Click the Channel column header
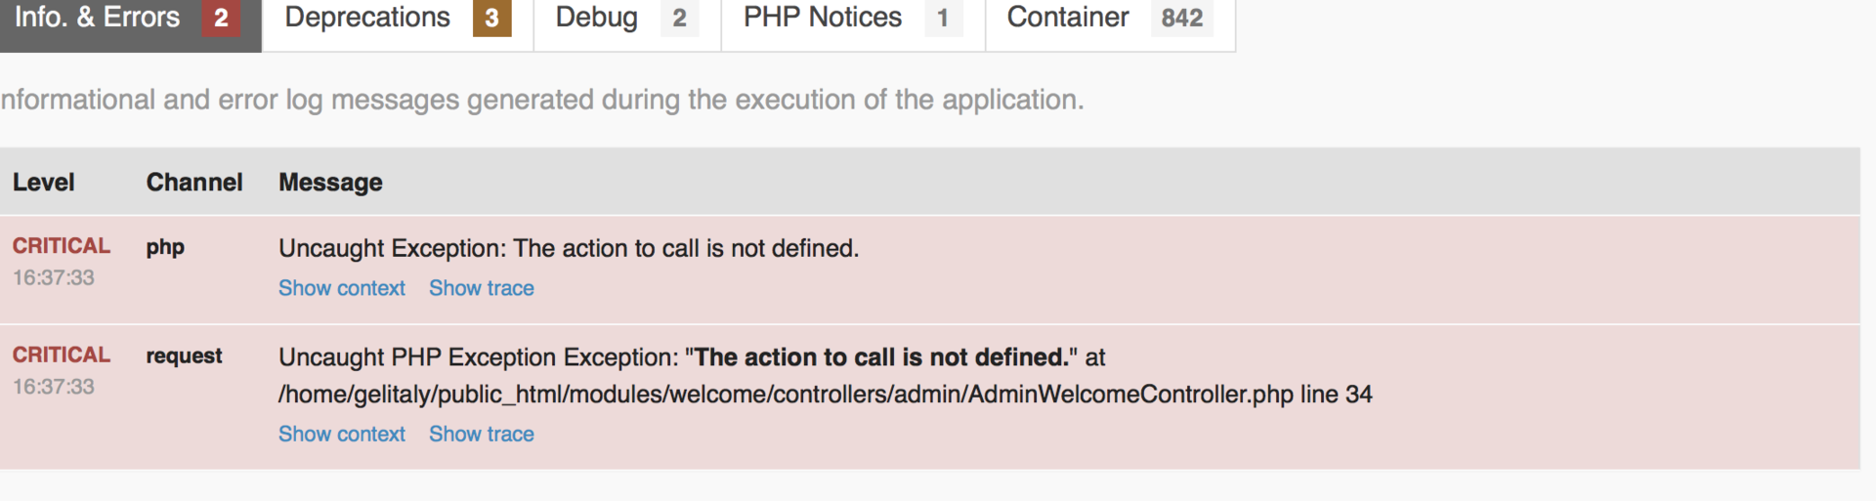Viewport: 1876px width, 501px height. point(193,183)
